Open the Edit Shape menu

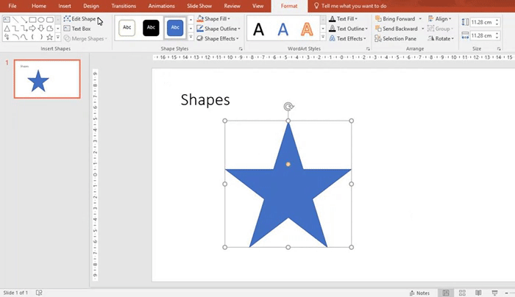coord(79,19)
